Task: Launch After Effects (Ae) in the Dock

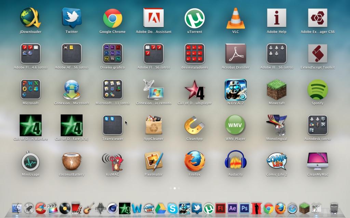Action: coord(232,208)
